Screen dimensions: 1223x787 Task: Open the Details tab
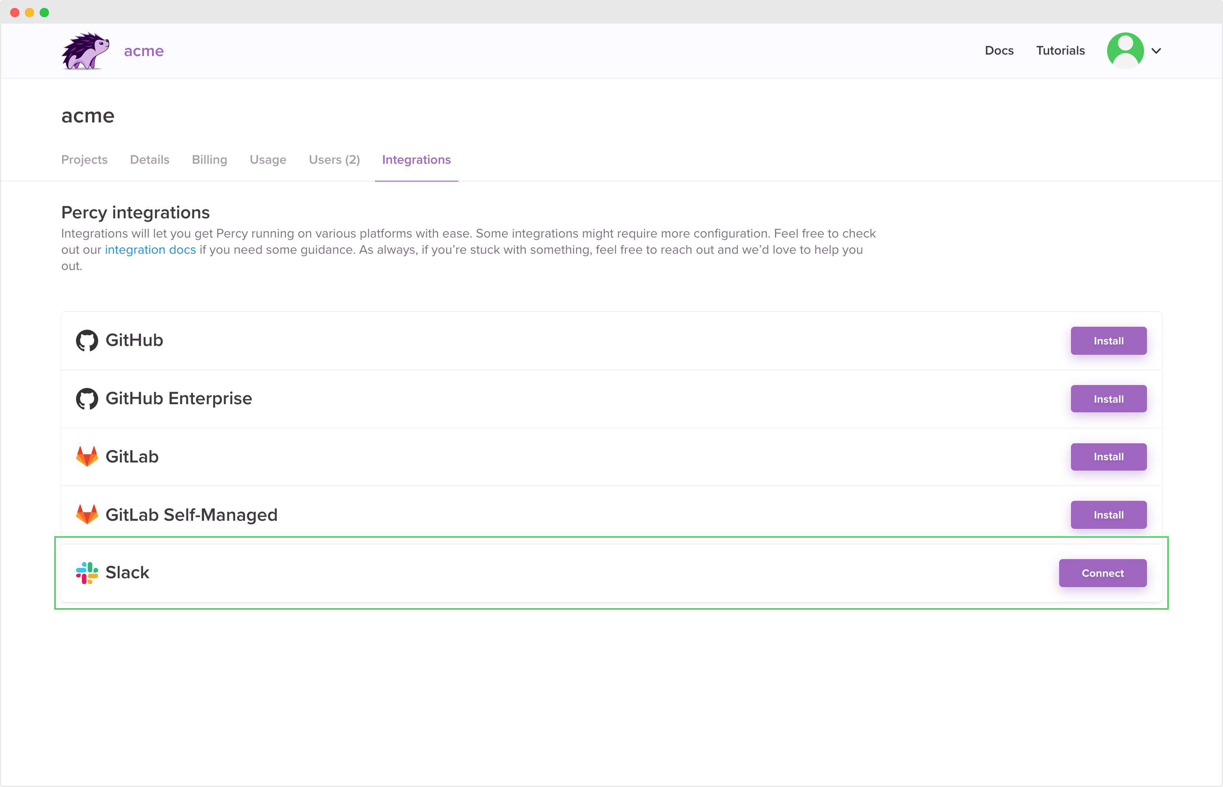pos(149,160)
